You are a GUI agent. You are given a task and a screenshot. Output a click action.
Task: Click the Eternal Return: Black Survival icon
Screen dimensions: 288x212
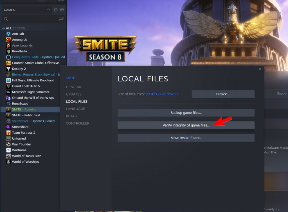8,74
